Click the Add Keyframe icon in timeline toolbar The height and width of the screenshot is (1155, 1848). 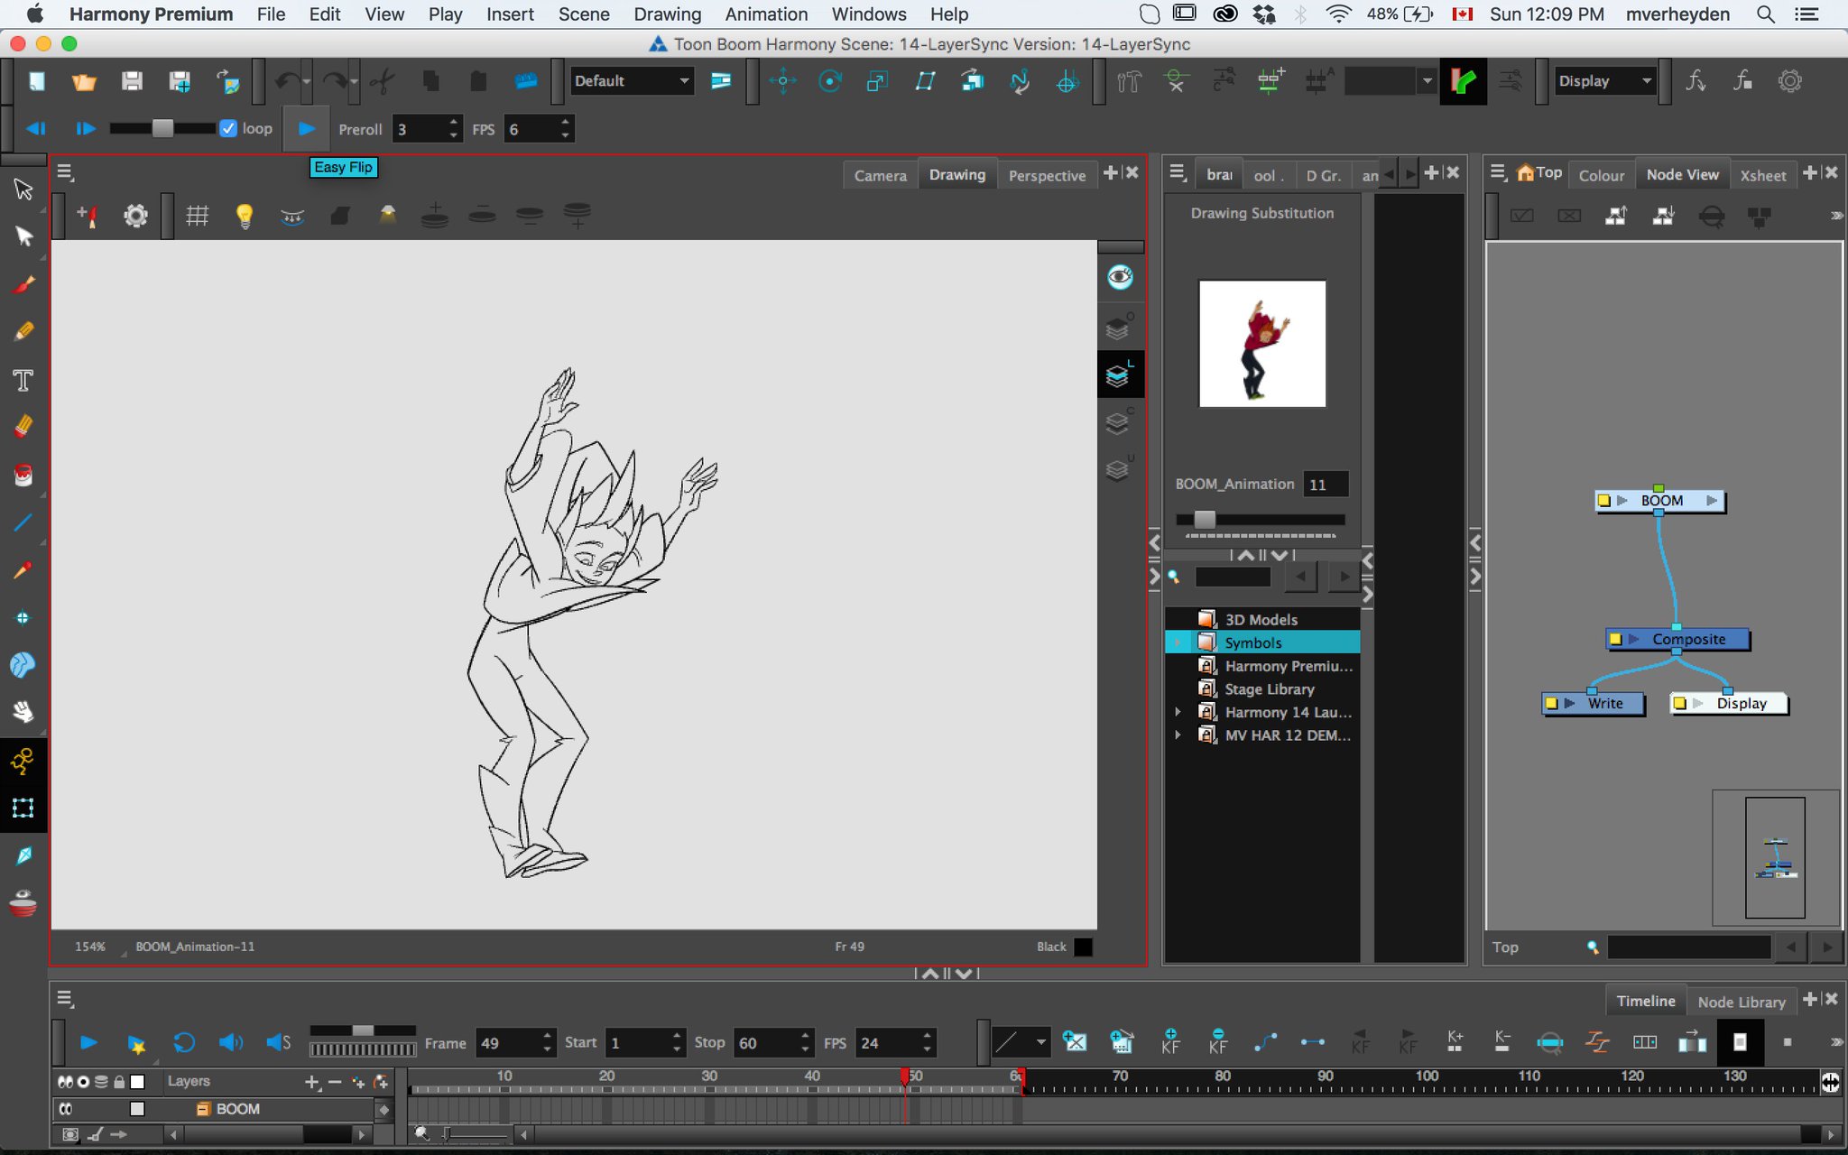1170,1042
